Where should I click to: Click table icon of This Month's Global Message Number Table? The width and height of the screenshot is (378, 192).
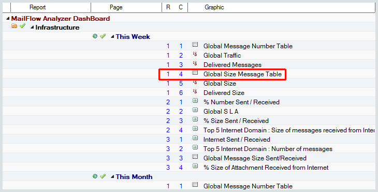pyautogui.click(x=195, y=185)
